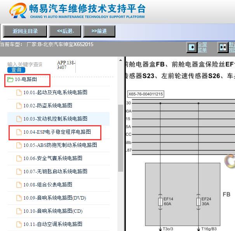Click document icon beside 10.09 DVD entry
The image size is (235, 231).
[19, 198]
